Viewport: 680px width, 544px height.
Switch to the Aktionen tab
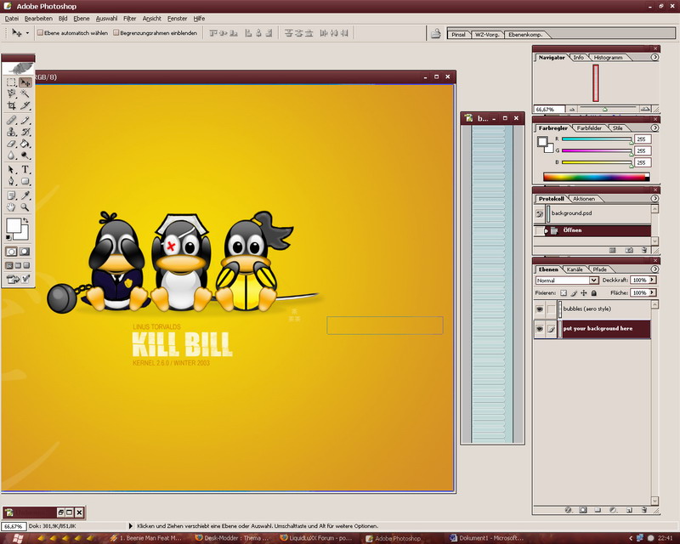coord(584,199)
